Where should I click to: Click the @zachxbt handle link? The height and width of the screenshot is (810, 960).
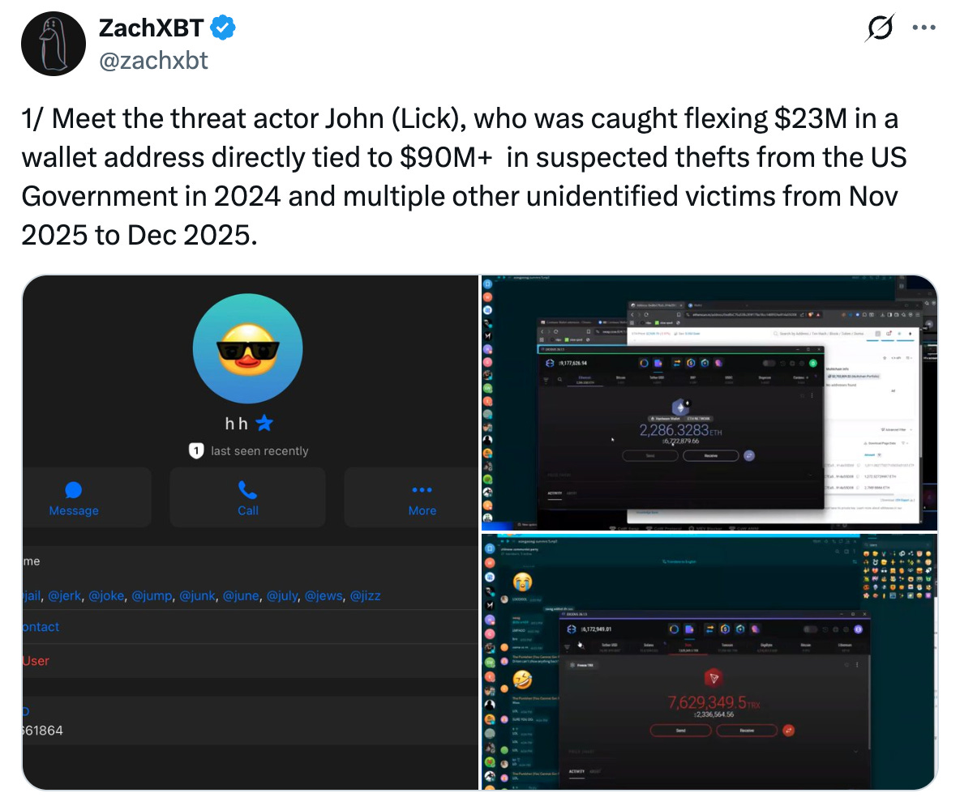coord(153,61)
